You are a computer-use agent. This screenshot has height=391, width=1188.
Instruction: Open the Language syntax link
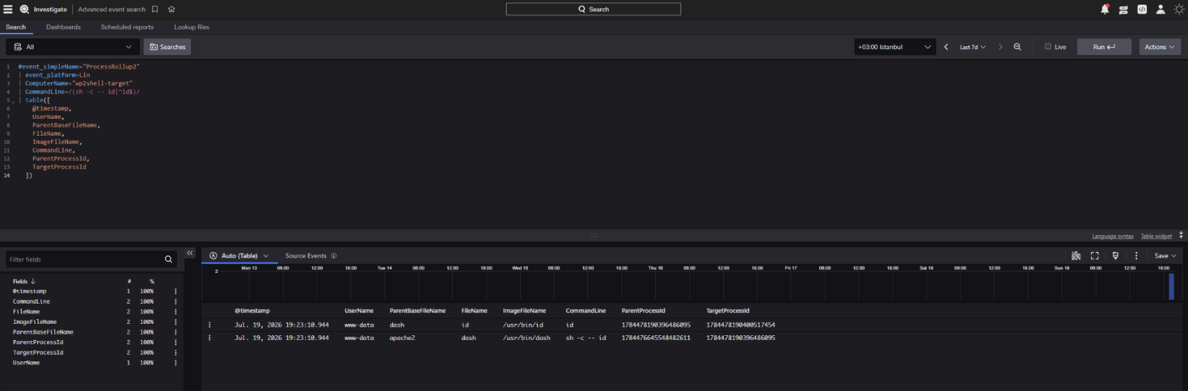[x=1113, y=236]
